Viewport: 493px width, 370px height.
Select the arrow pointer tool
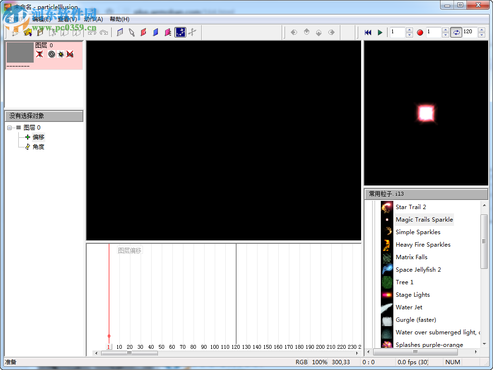click(131, 32)
